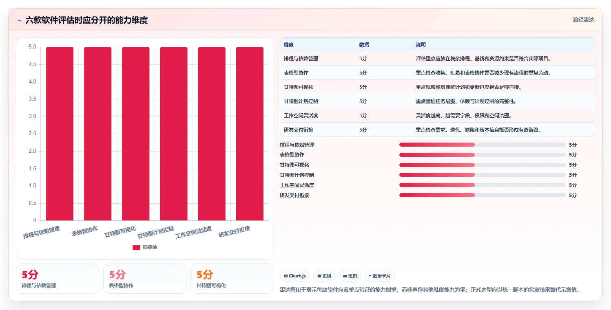Screen dimensions: 611x310
Task: Click the 5分 value in 研发交付衔接 table row
Action: tap(363, 130)
